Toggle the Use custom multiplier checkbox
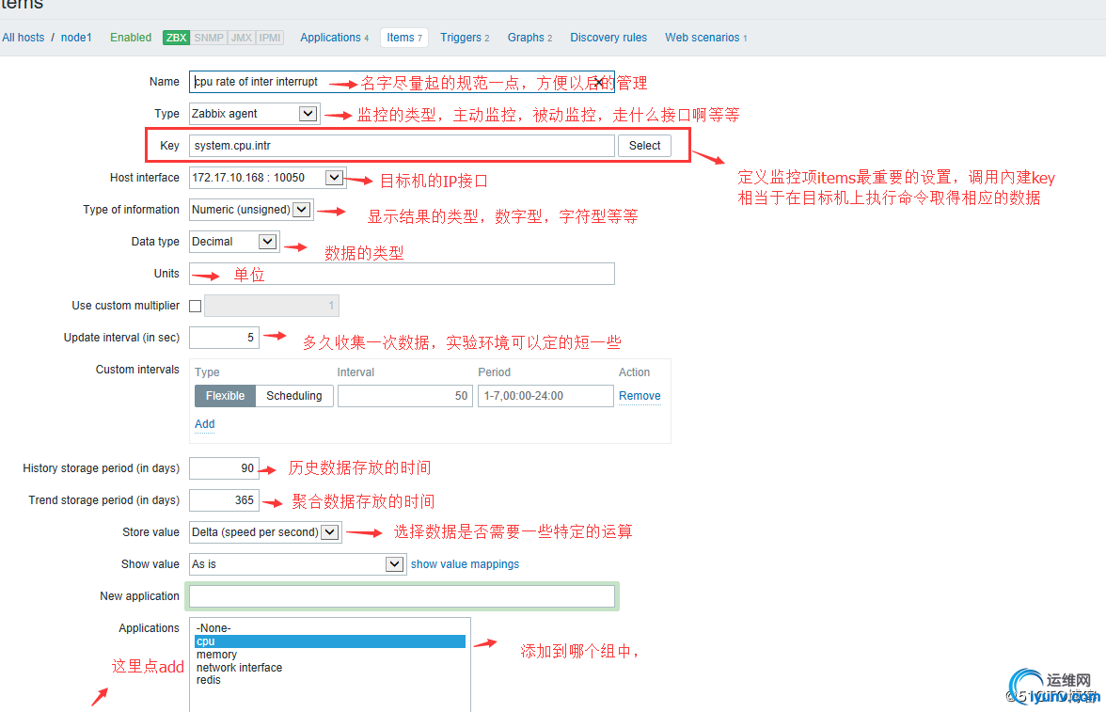The height and width of the screenshot is (712, 1106). tap(196, 306)
